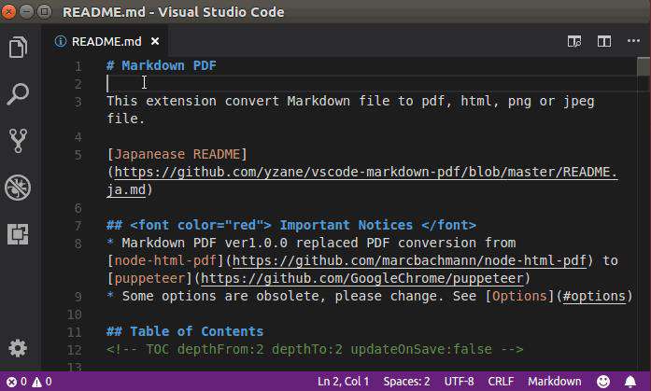Close the Visual Studio Code window

click(x=8, y=11)
